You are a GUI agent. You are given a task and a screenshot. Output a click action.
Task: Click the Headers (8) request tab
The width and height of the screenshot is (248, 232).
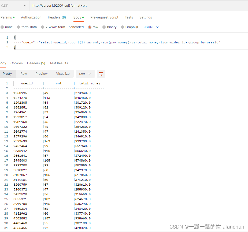(x=57, y=17)
